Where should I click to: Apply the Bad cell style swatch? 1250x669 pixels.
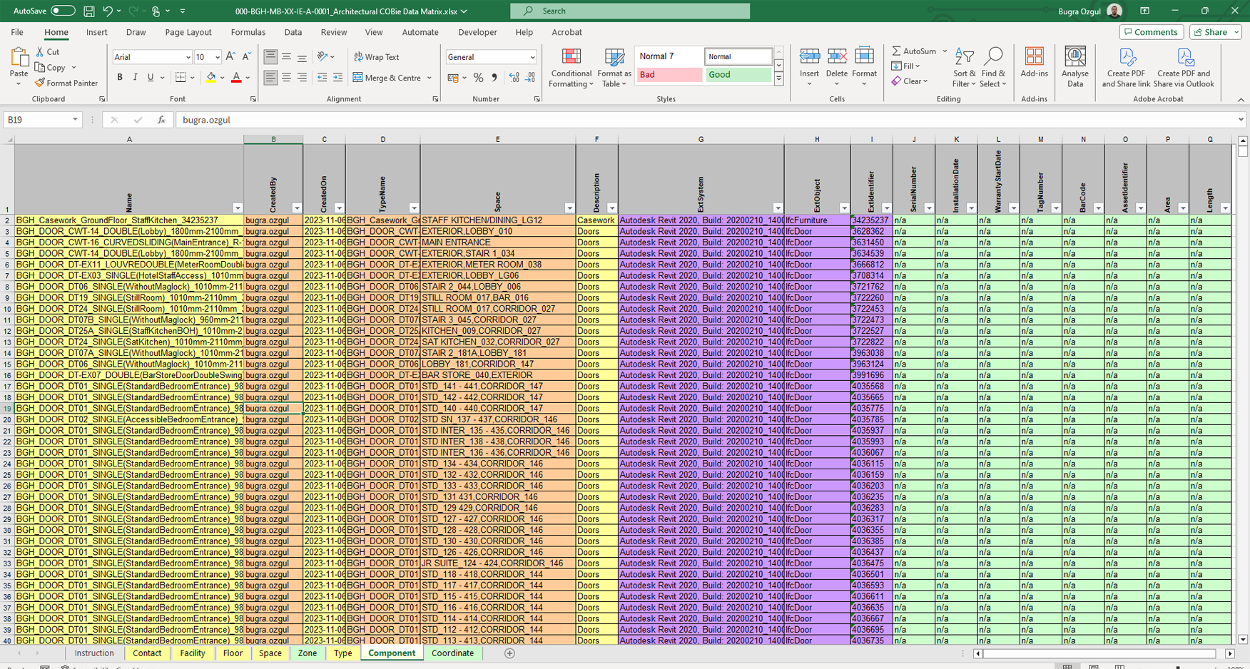(x=669, y=75)
